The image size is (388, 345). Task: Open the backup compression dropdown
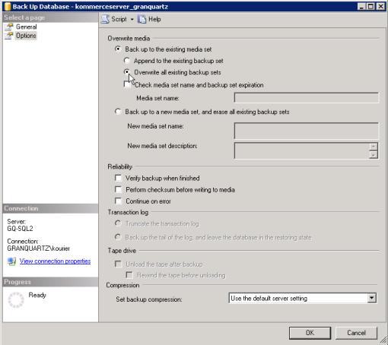[372, 298]
